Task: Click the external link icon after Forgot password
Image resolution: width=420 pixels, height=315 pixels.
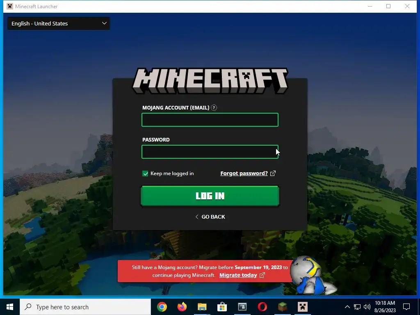Action: click(x=273, y=173)
